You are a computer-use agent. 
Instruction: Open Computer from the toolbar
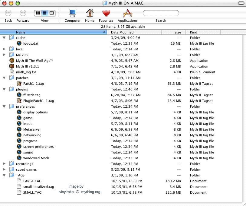pos(73,13)
